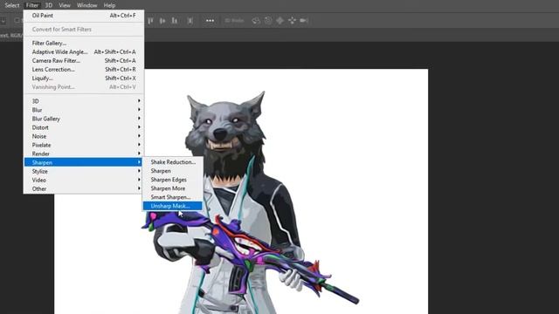Expand the Blur Gallery submenu
The width and height of the screenshot is (559, 314).
pos(84,119)
